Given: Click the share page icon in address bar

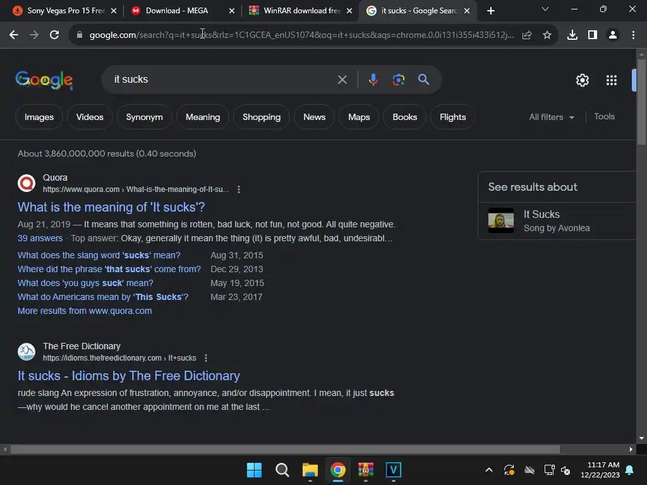Looking at the screenshot, I should coord(527,35).
